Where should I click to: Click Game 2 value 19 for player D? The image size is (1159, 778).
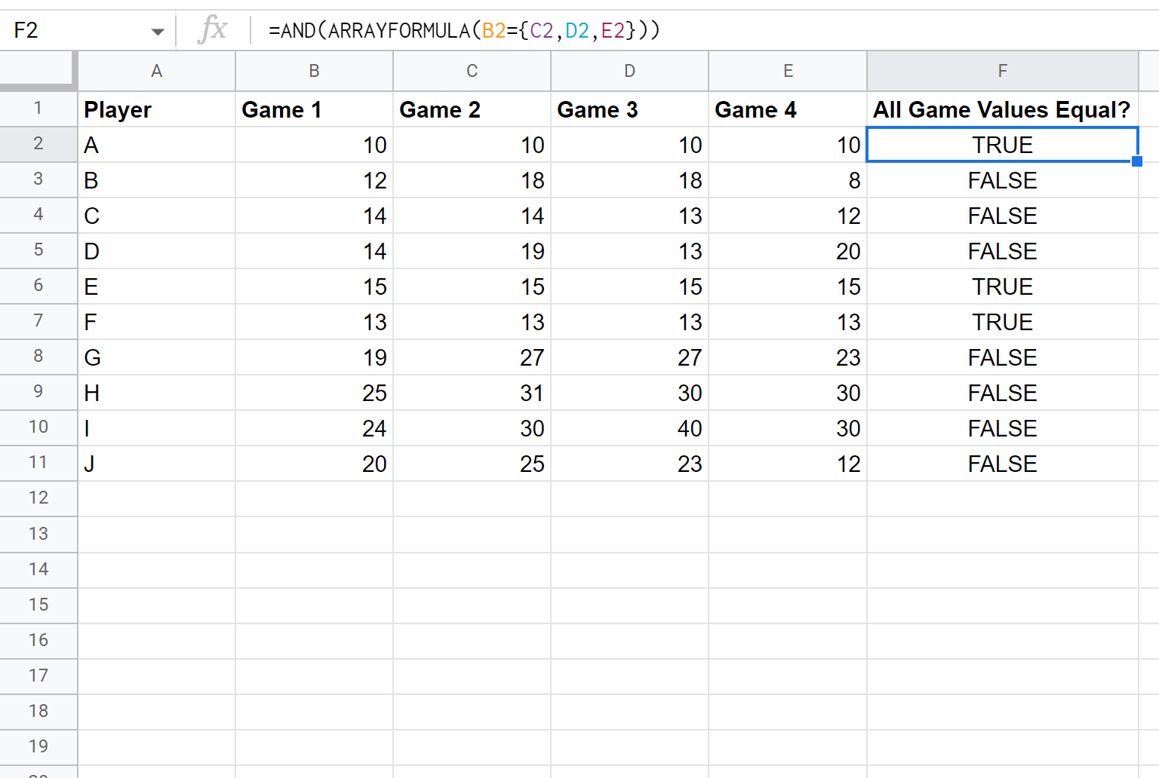click(472, 251)
